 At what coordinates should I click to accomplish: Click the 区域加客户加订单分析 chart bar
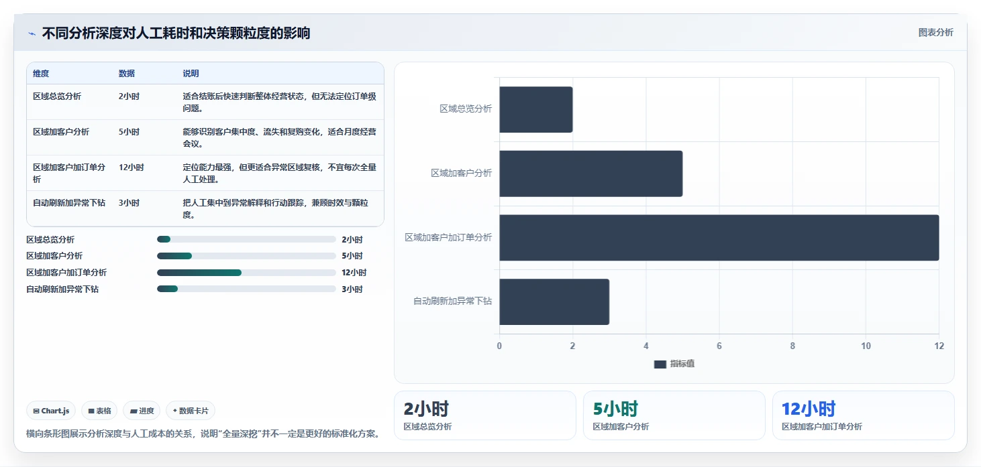click(719, 238)
